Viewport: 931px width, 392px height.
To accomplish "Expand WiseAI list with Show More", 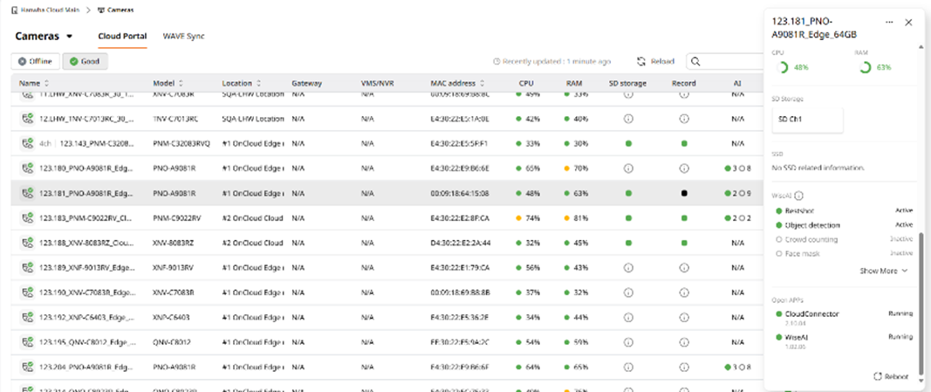I will click(x=883, y=271).
